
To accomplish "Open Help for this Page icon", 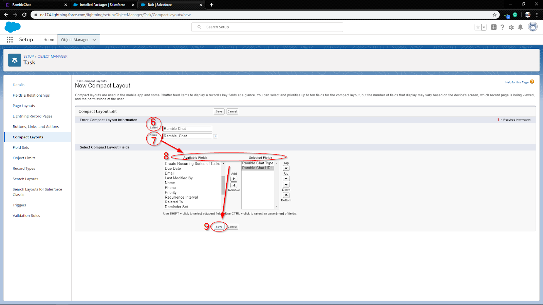I will (532, 82).
